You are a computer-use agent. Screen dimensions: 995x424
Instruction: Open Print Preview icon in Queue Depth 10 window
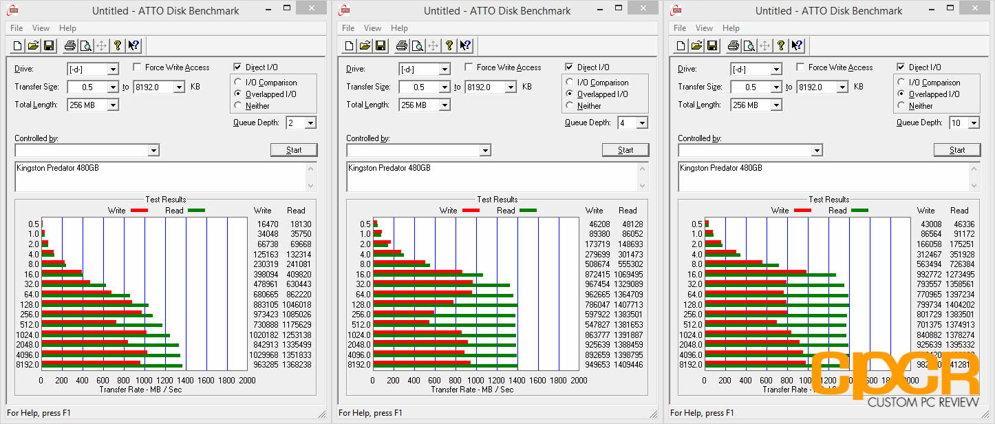tap(749, 45)
